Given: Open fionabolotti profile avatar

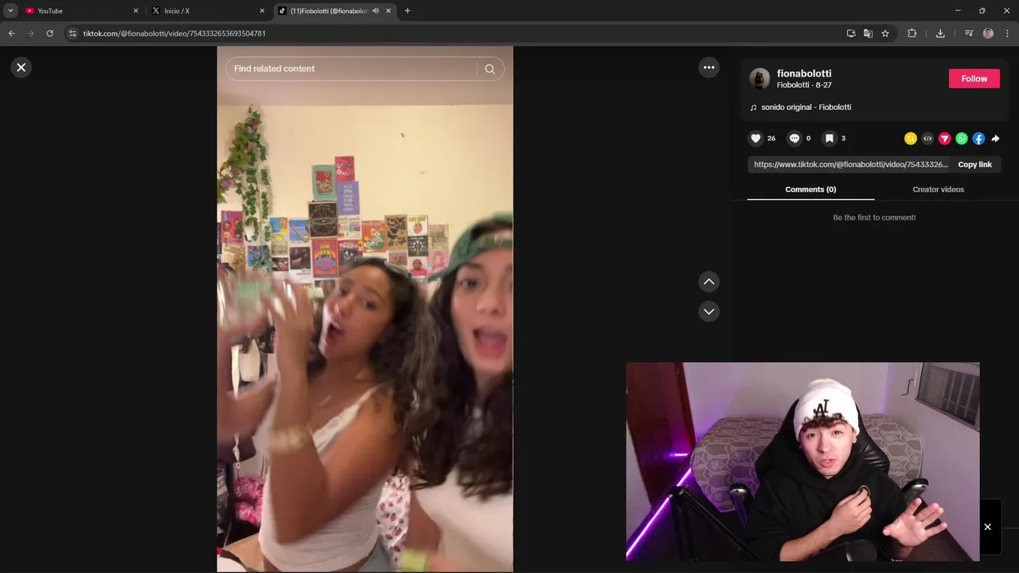Looking at the screenshot, I should click(x=759, y=78).
